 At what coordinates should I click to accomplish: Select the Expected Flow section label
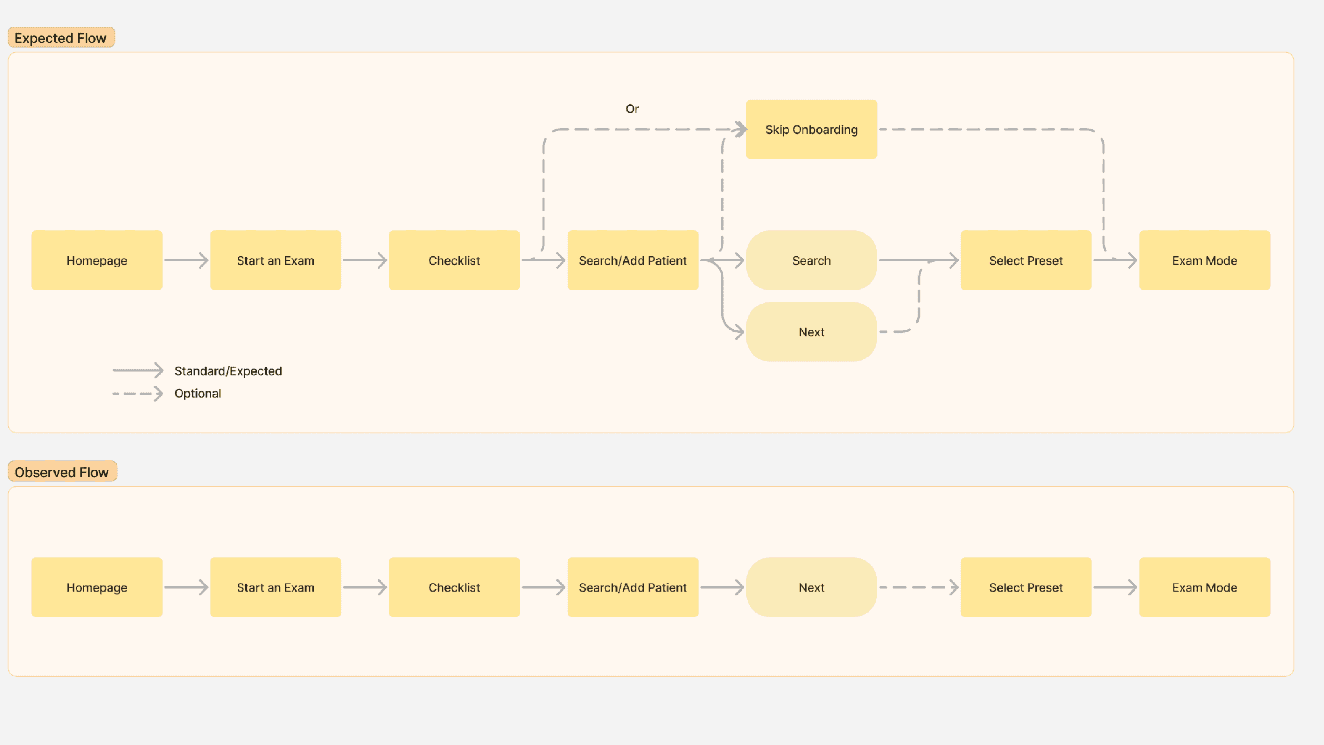coord(61,38)
